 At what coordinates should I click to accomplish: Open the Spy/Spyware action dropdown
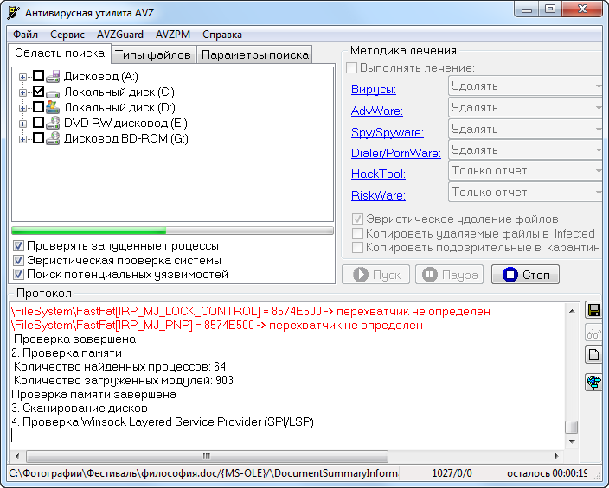click(525, 129)
